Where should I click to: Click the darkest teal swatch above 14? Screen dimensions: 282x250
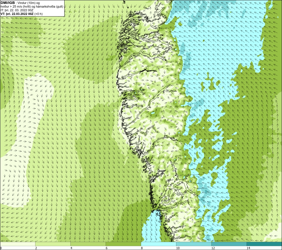point(265,244)
